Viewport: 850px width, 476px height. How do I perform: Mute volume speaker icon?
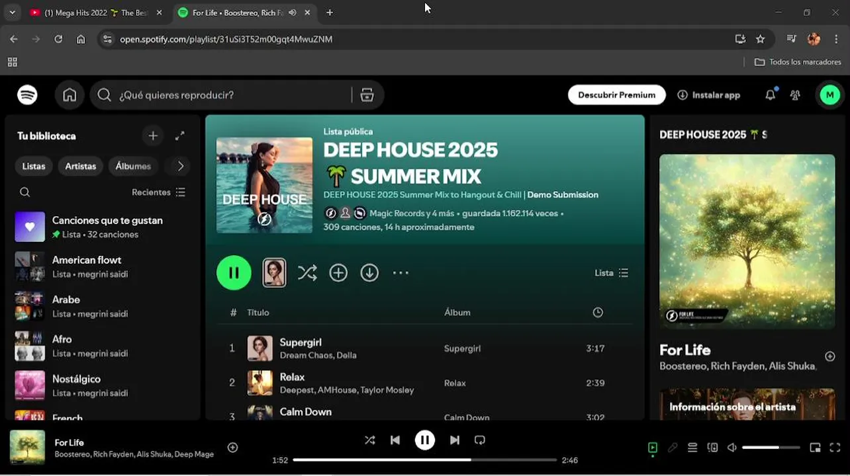[x=732, y=448]
